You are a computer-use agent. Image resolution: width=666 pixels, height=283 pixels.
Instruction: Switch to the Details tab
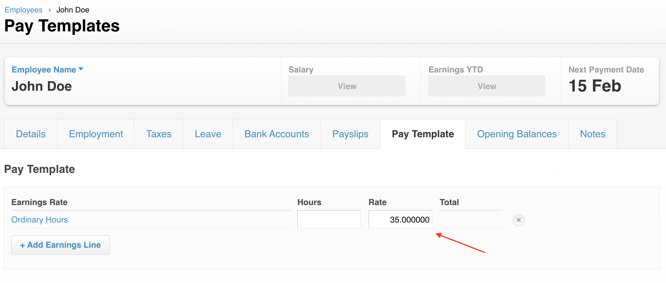[x=31, y=134]
